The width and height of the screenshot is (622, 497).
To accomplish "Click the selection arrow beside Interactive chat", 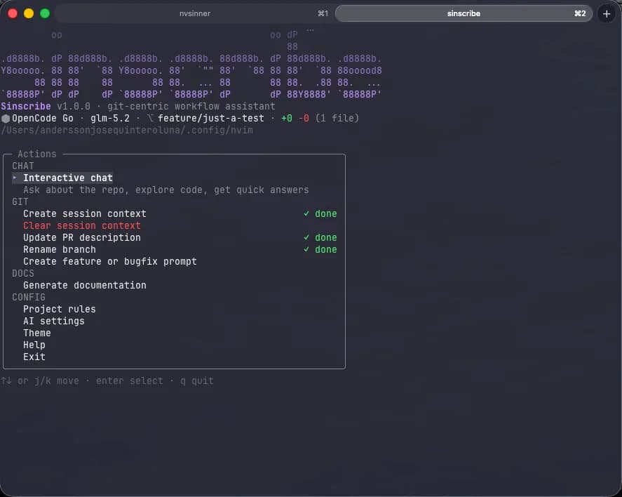I will point(15,178).
